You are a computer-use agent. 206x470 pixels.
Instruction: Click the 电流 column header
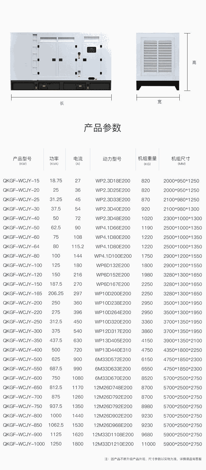click(x=78, y=159)
